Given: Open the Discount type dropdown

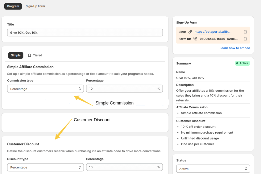Looking at the screenshot, I should (45, 167).
